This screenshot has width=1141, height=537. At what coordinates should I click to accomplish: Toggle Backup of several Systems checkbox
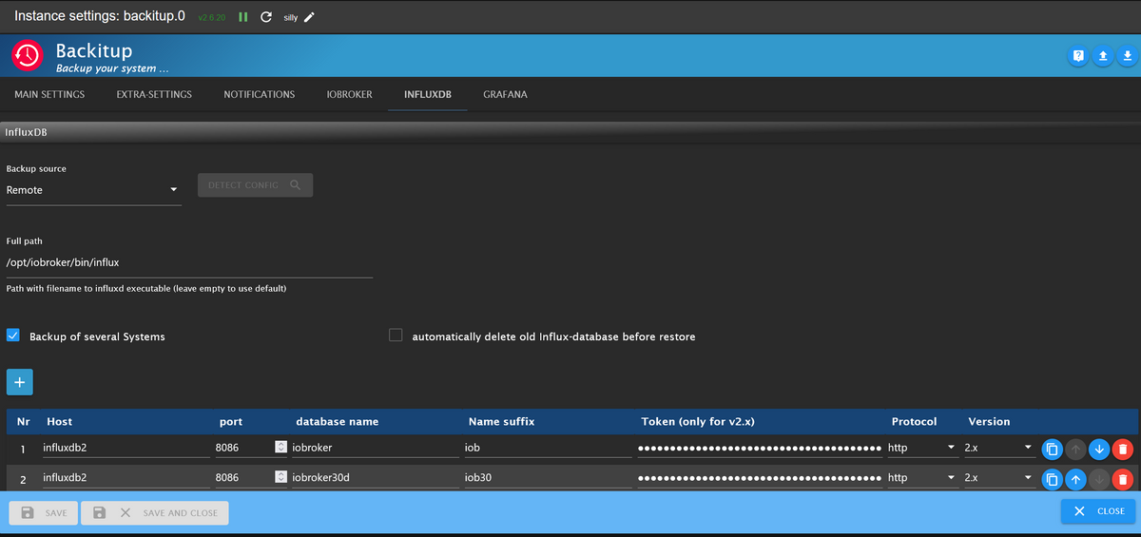[x=13, y=336]
